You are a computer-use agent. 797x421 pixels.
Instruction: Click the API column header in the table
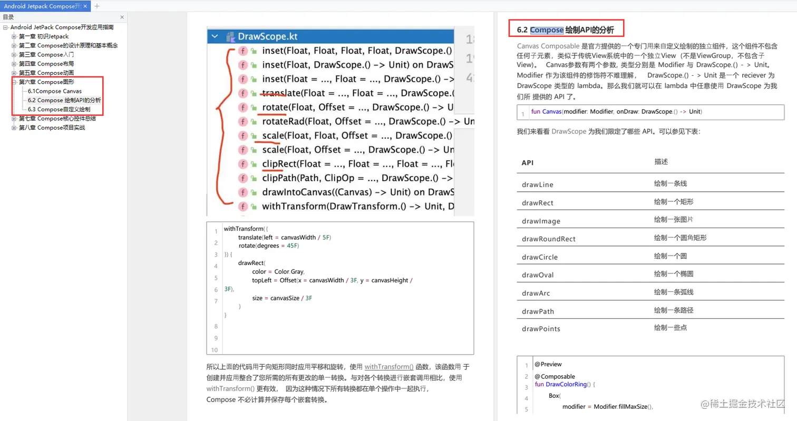pos(527,163)
